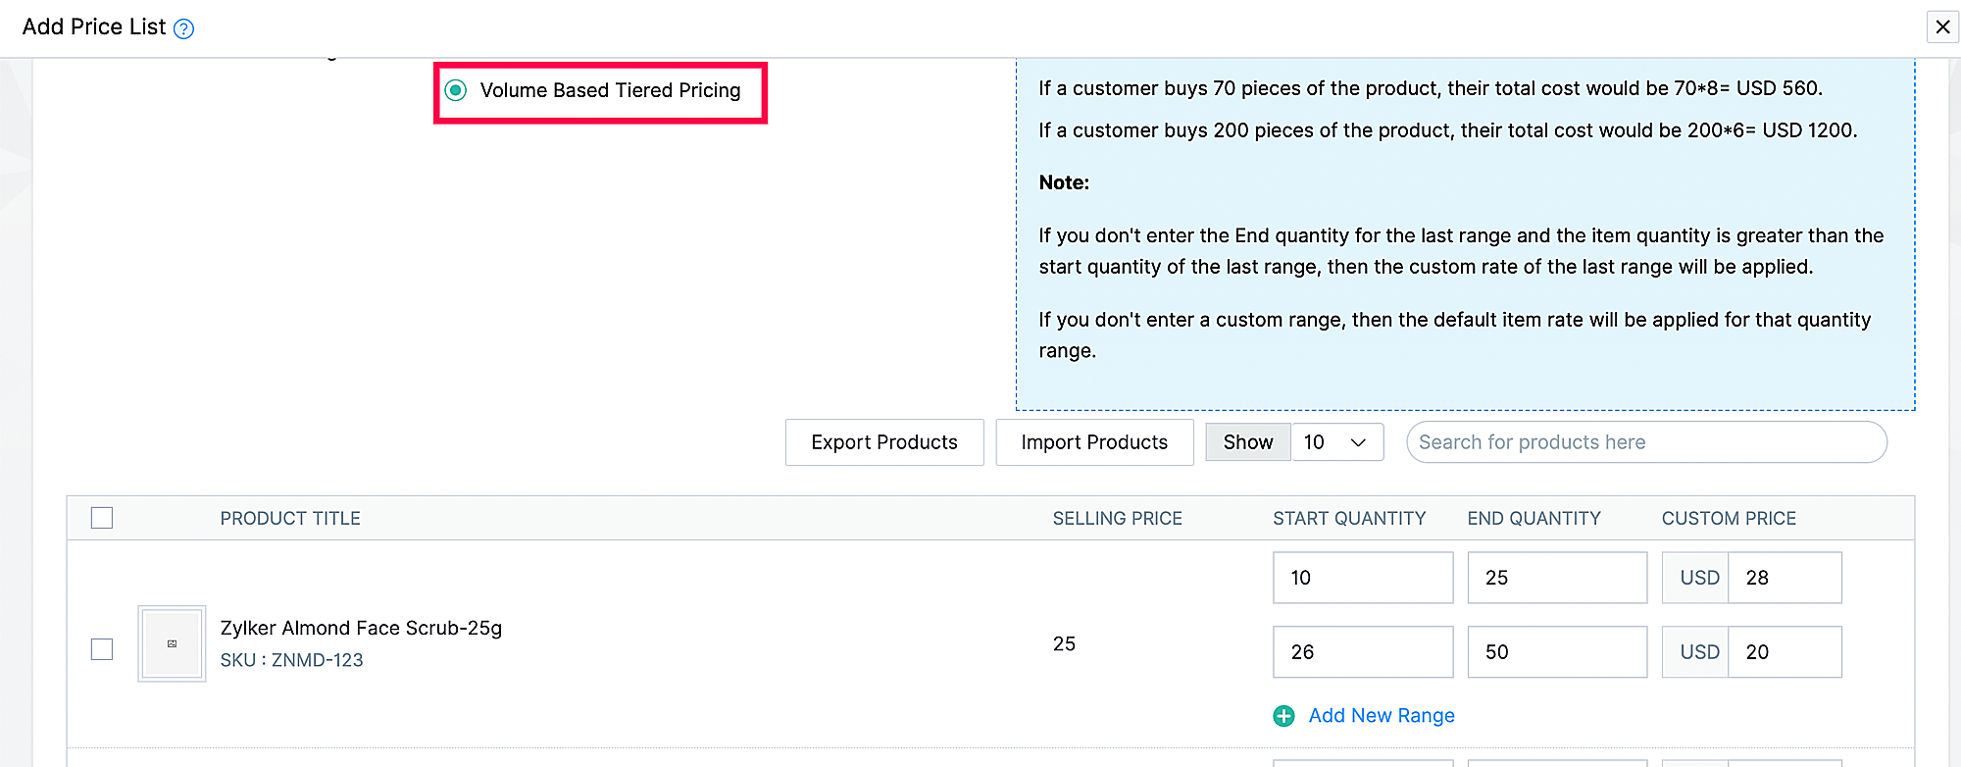Image resolution: width=1961 pixels, height=767 pixels.
Task: Click Add New Range link
Action: pyautogui.click(x=1381, y=716)
